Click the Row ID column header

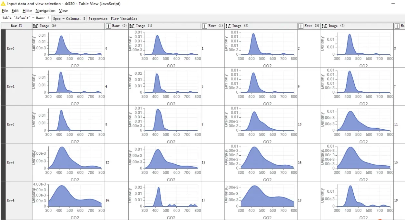16,26
